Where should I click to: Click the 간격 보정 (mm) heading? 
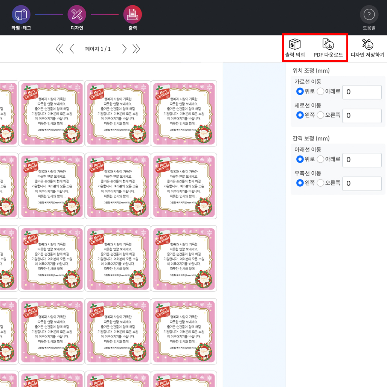pos(311,139)
